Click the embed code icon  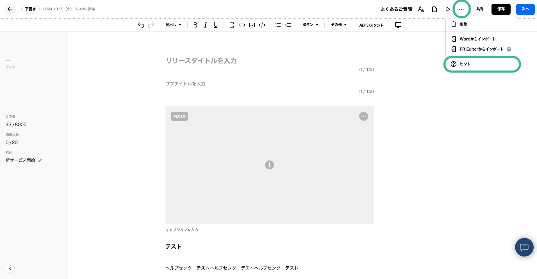click(262, 25)
